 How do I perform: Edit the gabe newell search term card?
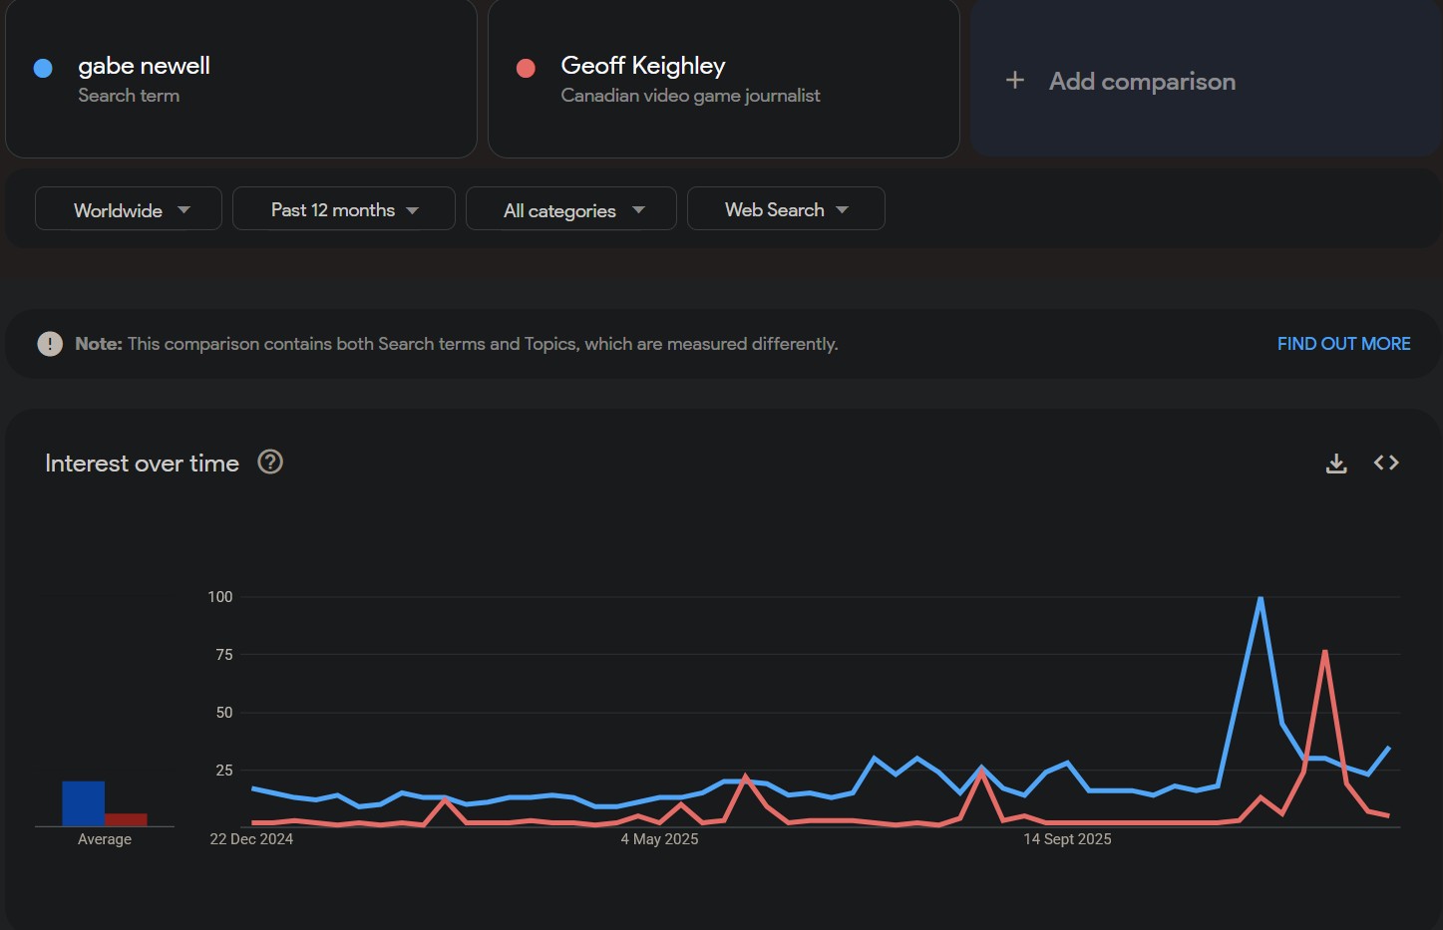241,80
